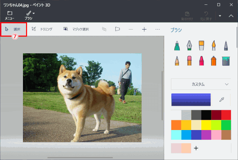Choose the gold color swatch
Screen dimensions: 238x160
(x=186, y=125)
